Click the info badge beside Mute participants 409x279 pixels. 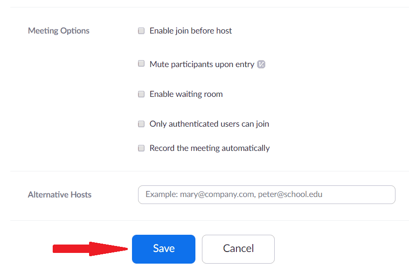tap(261, 64)
